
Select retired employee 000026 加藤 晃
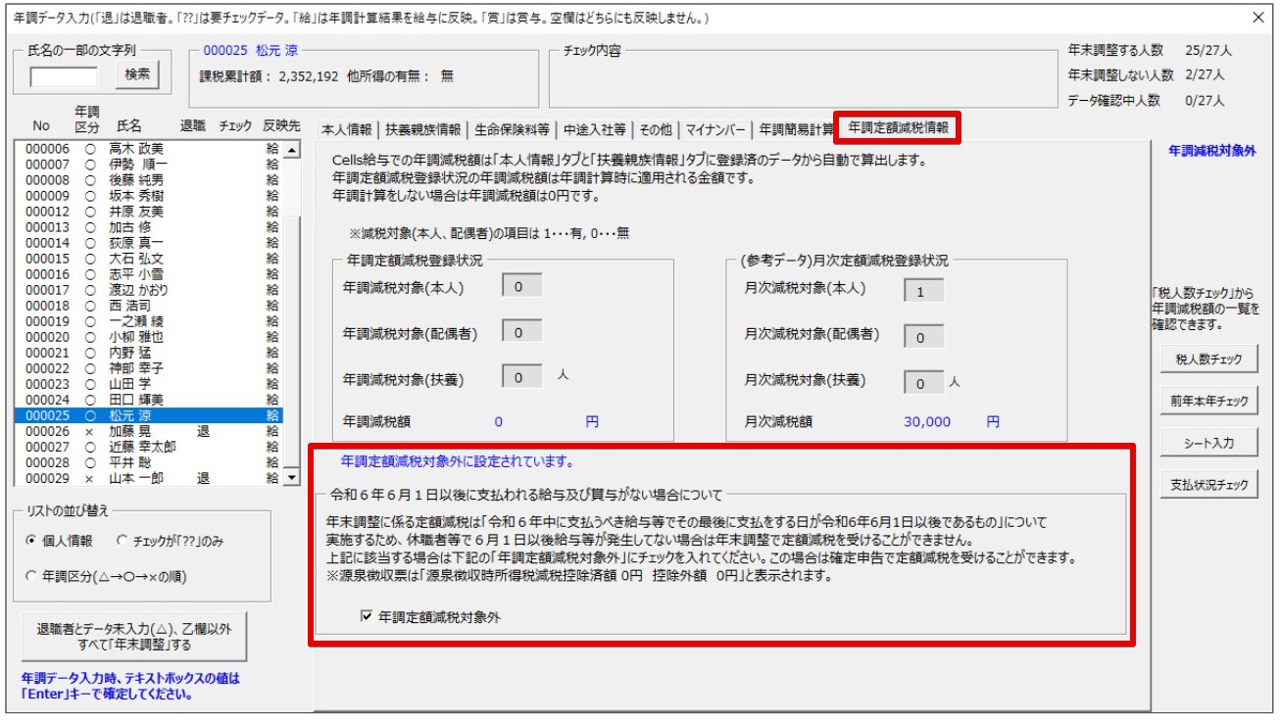click(x=149, y=431)
